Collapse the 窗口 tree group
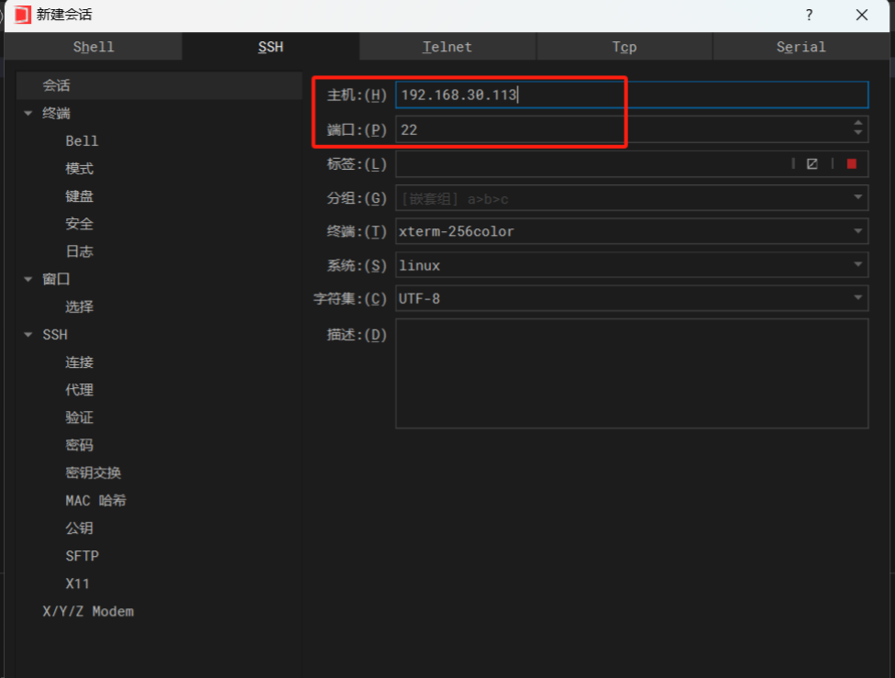 click(28, 279)
